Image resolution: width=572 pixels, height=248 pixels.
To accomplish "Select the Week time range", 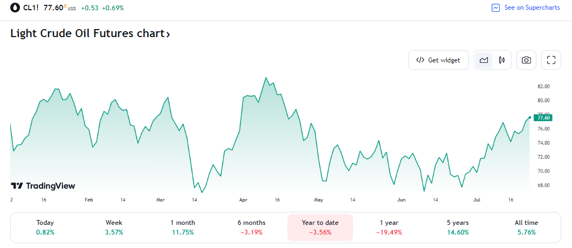I will coord(114,227).
